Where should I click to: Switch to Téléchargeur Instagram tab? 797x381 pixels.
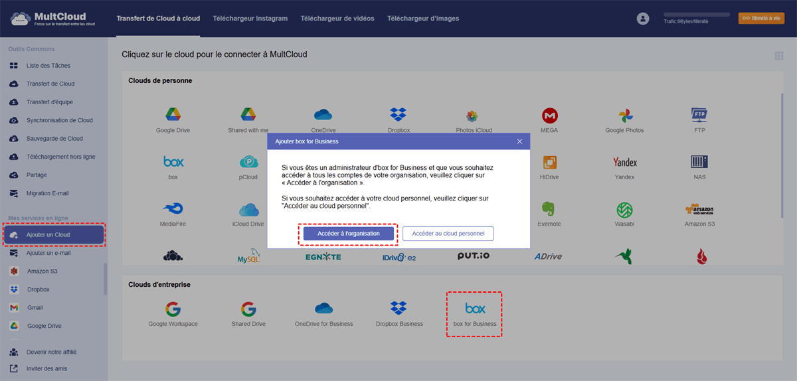click(x=250, y=19)
